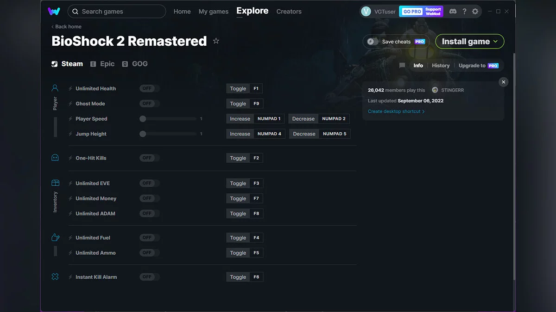Click the STiNGERR author avatar icon
Image resolution: width=556 pixels, height=312 pixels.
click(435, 90)
